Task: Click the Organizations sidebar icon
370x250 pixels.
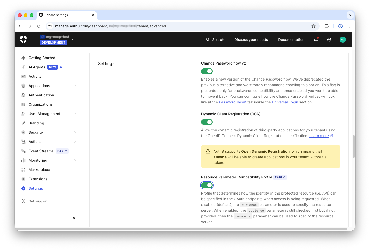Action: point(23,104)
